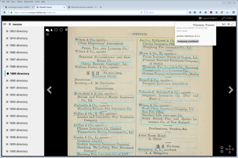Click the Astor House Hotel annotation box
The width and height of the screenshot is (238, 158).
[152, 136]
